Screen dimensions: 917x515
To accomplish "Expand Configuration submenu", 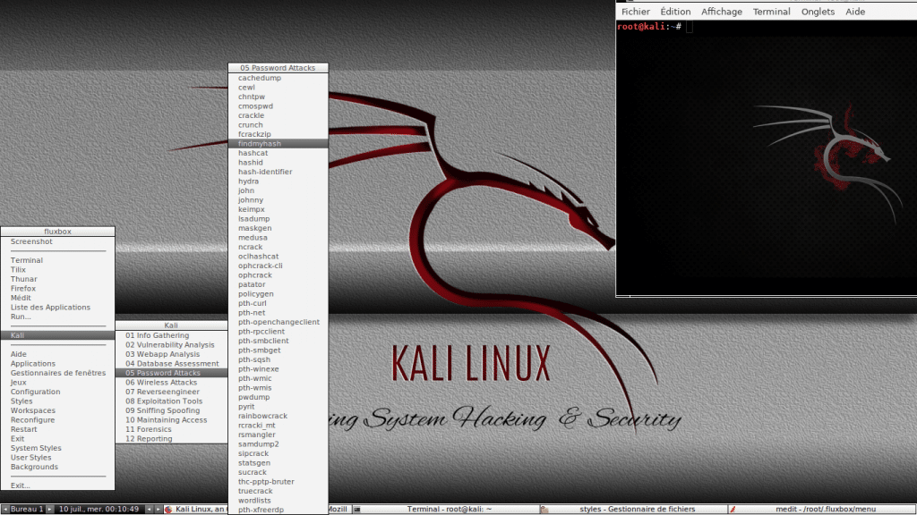I will tap(57, 392).
